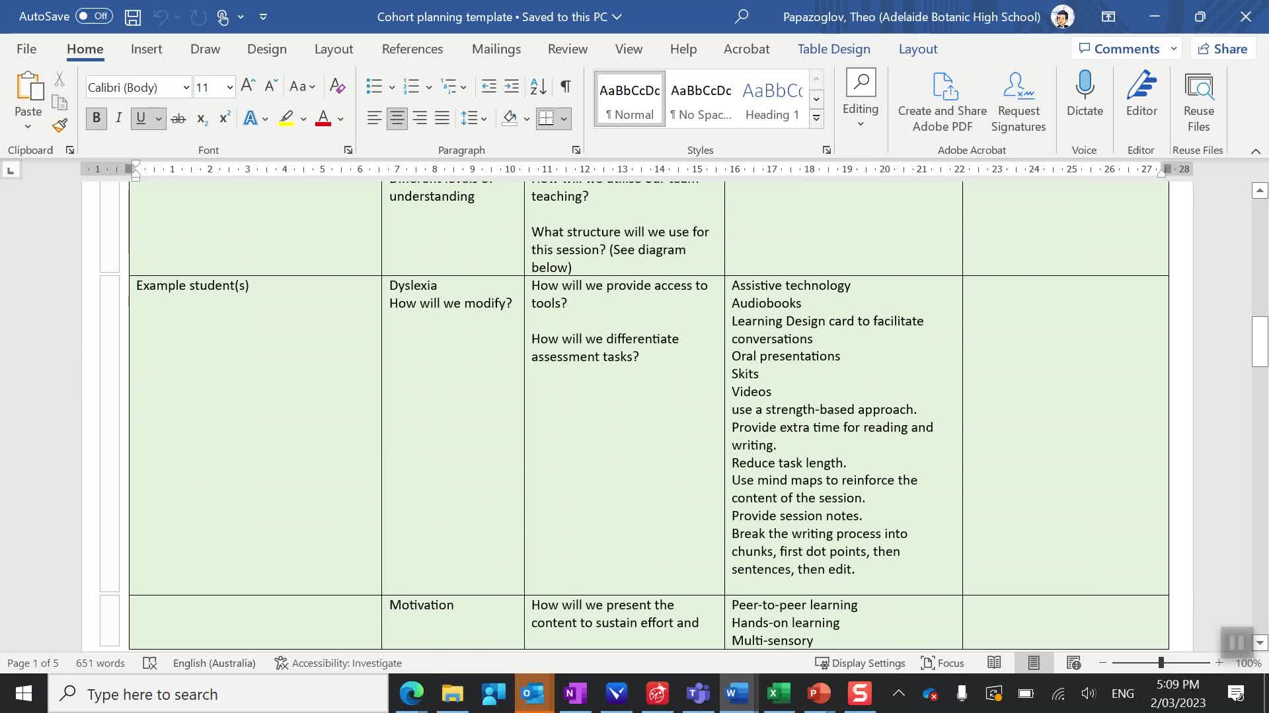
Task: Click Create and Share Adobe PDF
Action: tap(941, 99)
